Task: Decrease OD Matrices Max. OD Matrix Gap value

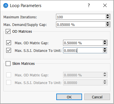Action: pyautogui.click(x=105, y=44)
